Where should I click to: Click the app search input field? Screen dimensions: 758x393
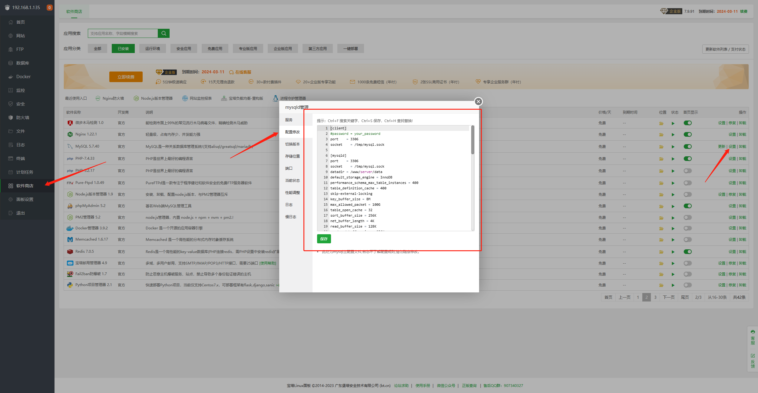click(123, 33)
